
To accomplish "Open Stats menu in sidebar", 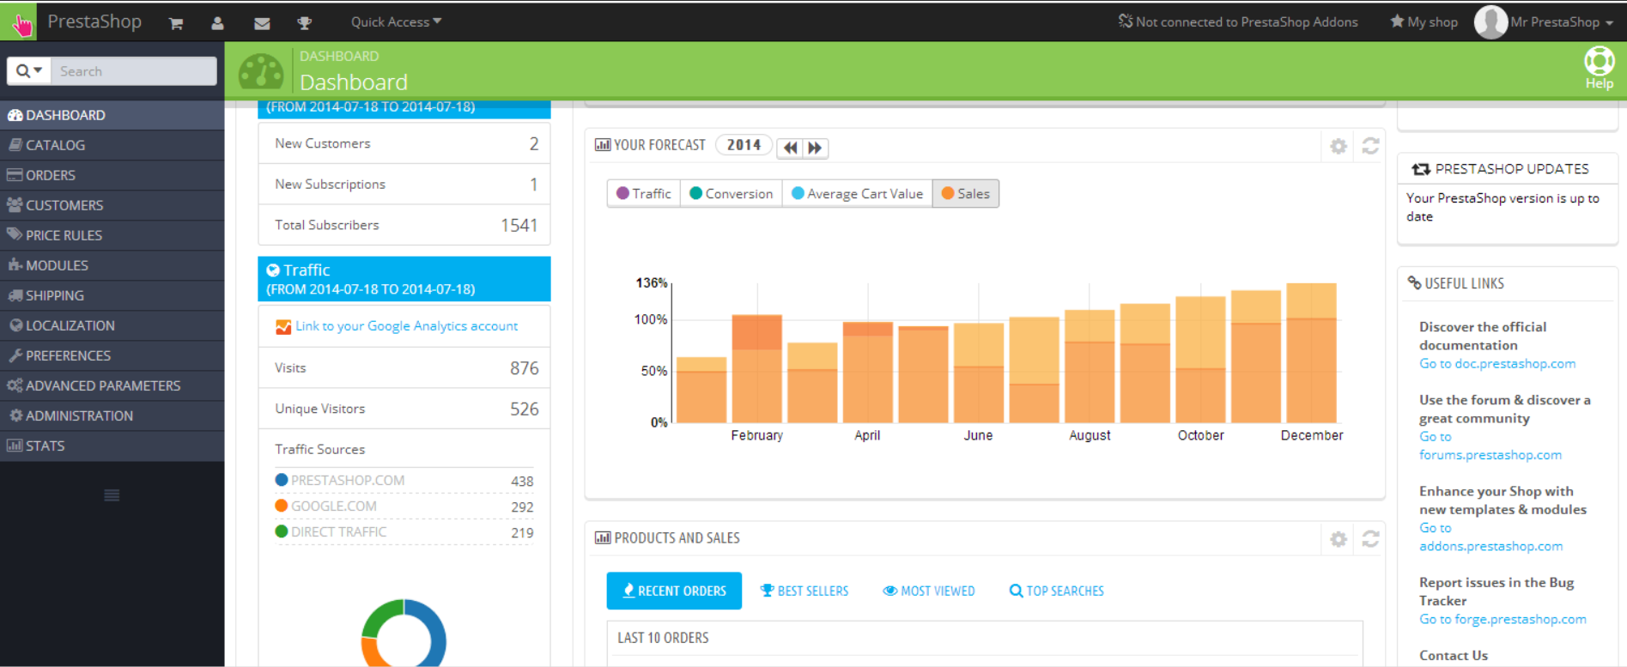I will 112,446.
